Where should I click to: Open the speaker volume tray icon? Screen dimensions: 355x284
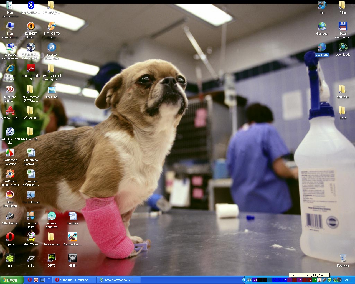point(339,280)
